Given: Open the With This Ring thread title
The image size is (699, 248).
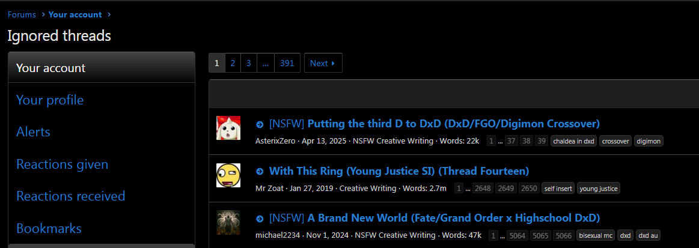Looking at the screenshot, I should pyautogui.click(x=399, y=171).
